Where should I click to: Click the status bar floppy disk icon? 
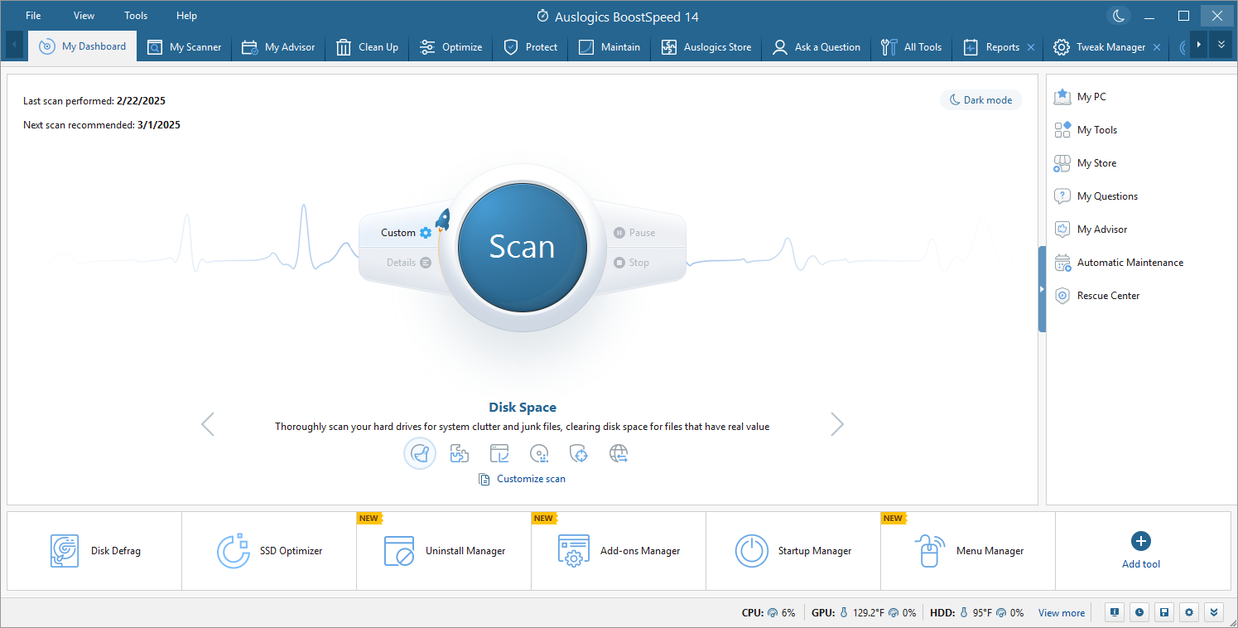pyautogui.click(x=1164, y=612)
